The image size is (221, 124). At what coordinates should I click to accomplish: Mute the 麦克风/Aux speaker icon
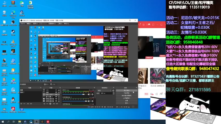89,95
